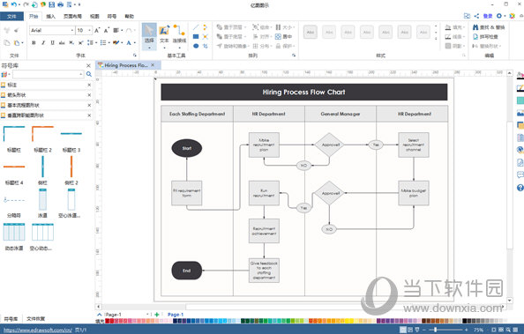This screenshot has width=524, height=334.
Task: Open the edrawsoft.com link in status bar
Action: pyautogui.click(x=38, y=330)
